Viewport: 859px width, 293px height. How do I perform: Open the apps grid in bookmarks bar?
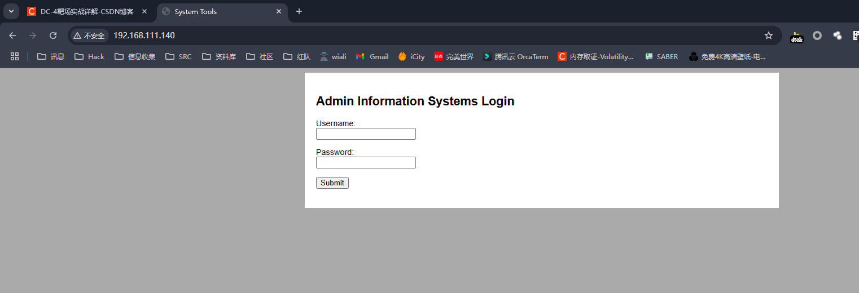tap(15, 56)
